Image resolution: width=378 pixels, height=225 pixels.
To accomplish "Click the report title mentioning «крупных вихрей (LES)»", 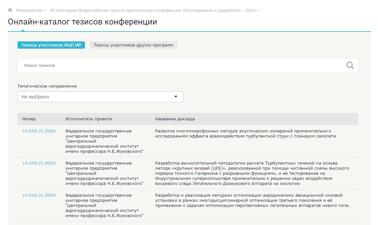I will pos(252,173).
